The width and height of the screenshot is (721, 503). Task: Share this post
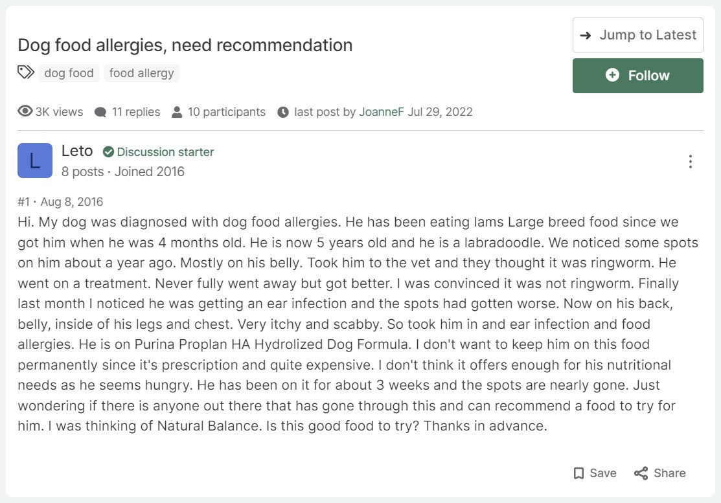(x=659, y=473)
